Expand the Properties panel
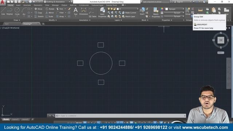Image resolution: width=233 pixels, height=131 pixels. click(167, 20)
